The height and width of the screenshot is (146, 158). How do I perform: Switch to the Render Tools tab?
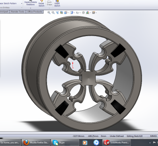18,12
